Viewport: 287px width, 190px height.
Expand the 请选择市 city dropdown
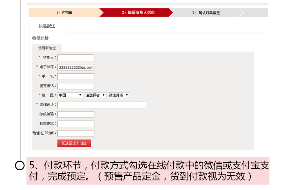119,95
